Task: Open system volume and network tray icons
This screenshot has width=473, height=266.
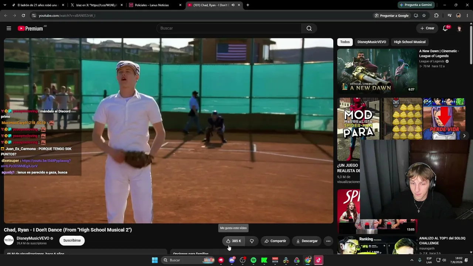Action: click(441, 260)
